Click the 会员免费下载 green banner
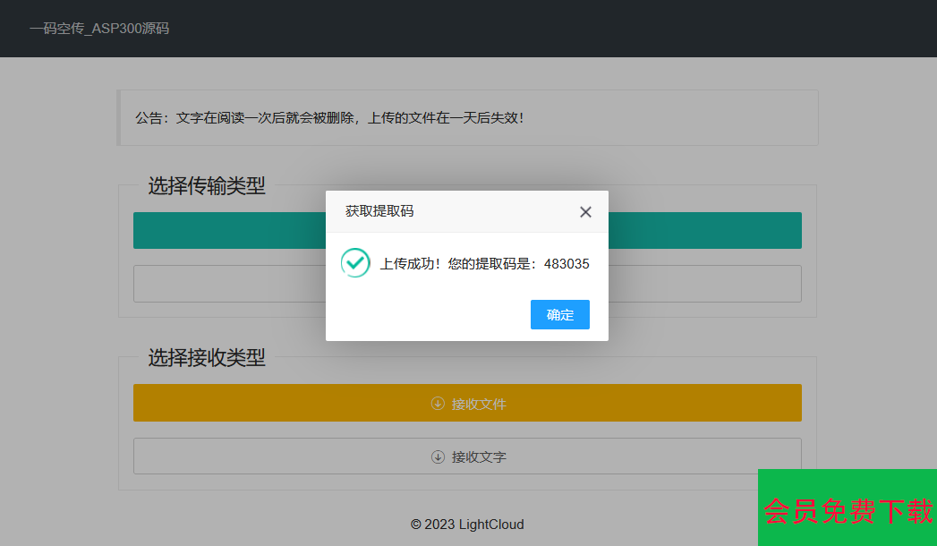The height and width of the screenshot is (546, 937). tap(847, 510)
